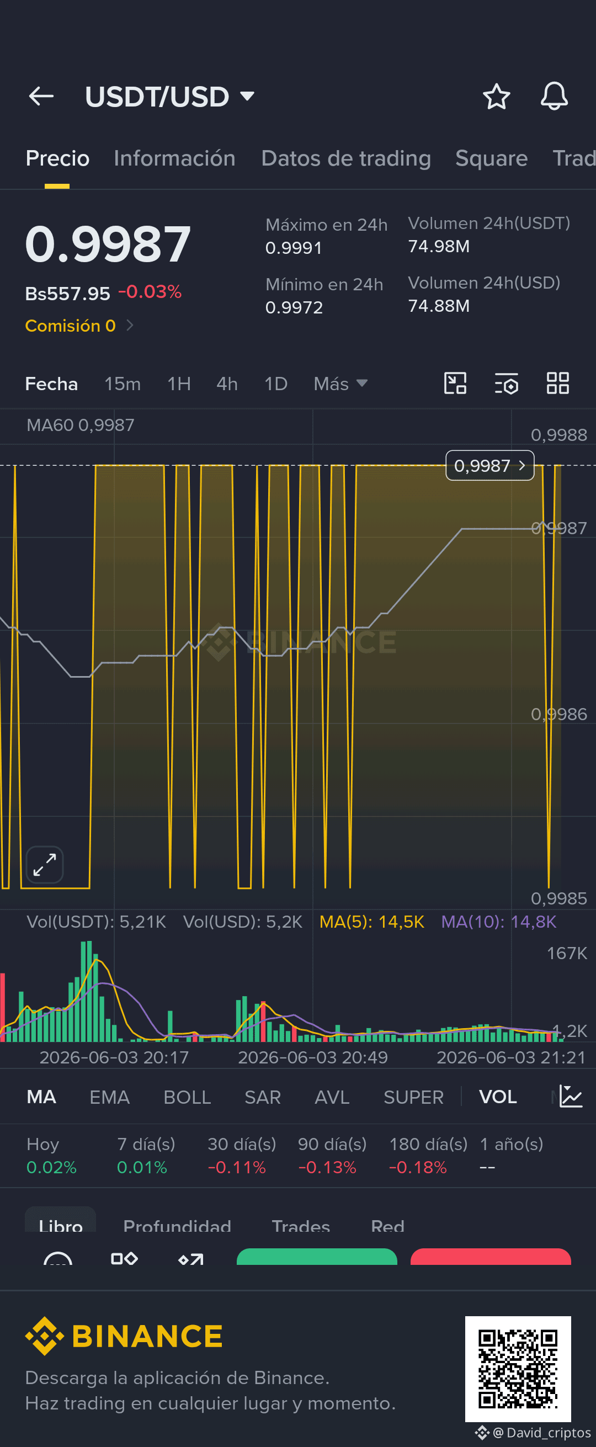
Task: Open the Comisión 0 link
Action: [x=79, y=326]
